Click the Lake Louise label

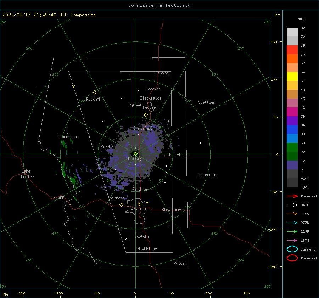click(x=27, y=174)
